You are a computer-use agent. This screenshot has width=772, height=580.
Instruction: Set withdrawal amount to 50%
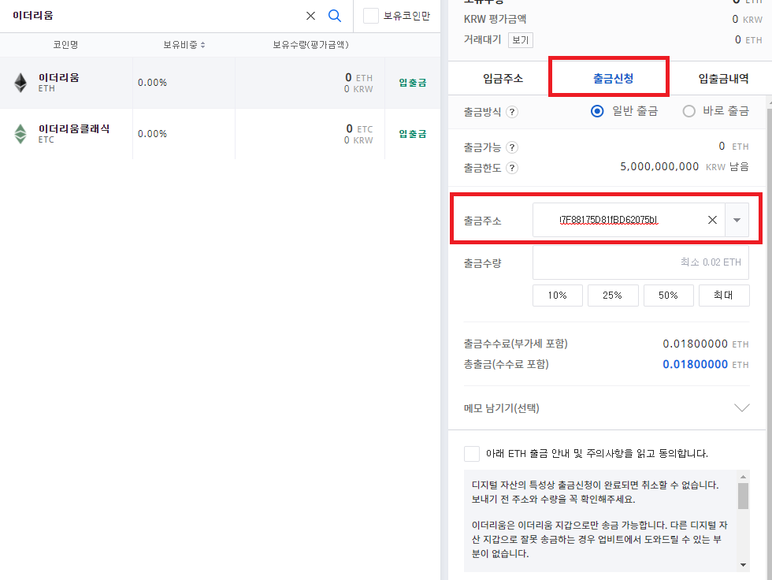[x=668, y=296]
